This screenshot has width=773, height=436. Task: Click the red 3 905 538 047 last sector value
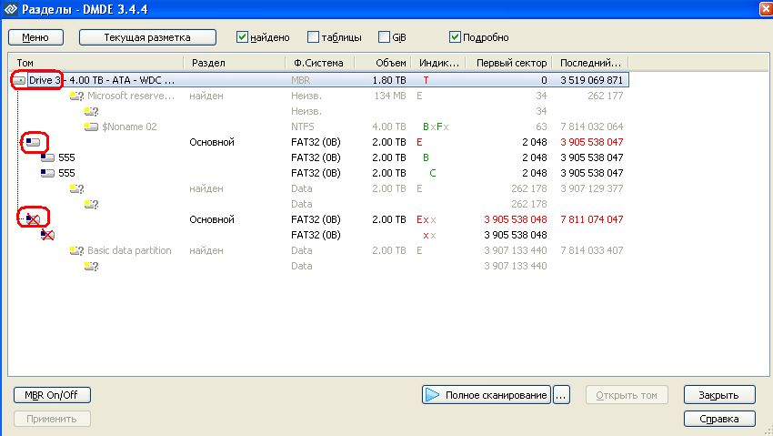[592, 142]
